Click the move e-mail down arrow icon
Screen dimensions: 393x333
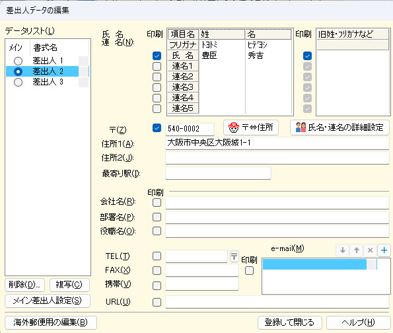click(x=343, y=250)
